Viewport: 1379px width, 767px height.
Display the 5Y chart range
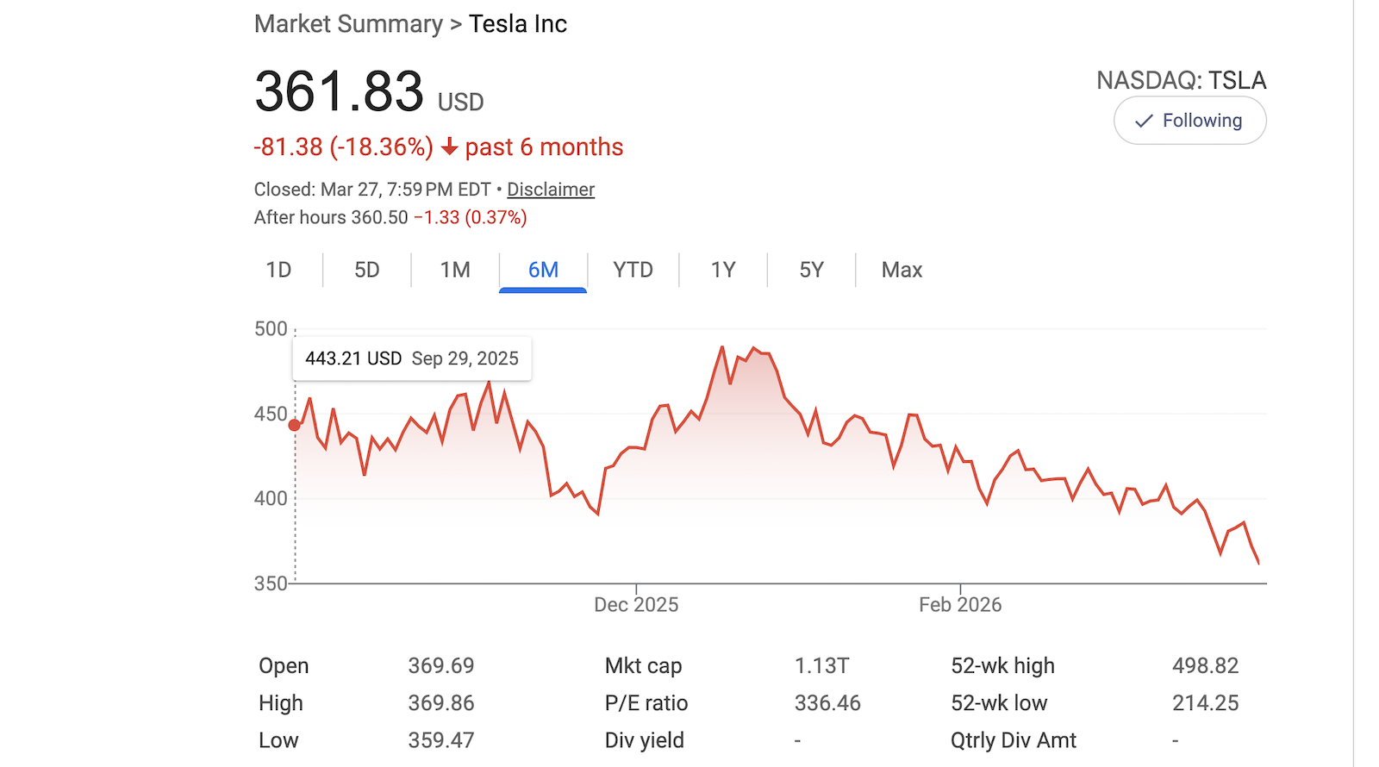click(810, 270)
